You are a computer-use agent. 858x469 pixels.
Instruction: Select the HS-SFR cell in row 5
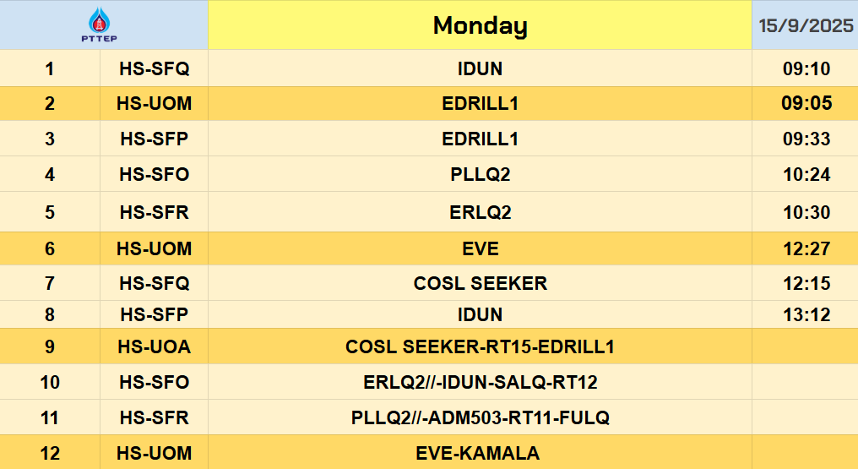pos(155,212)
